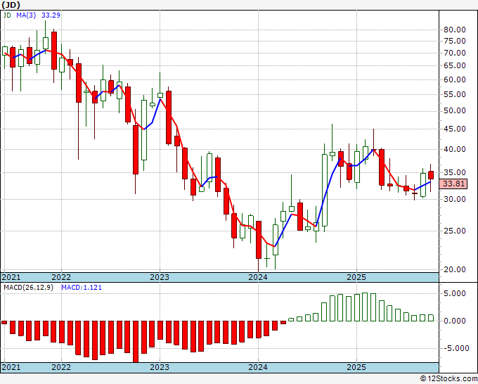Click the 50.00 price axis label
The height and width of the screenshot is (384, 478).
click(455, 111)
